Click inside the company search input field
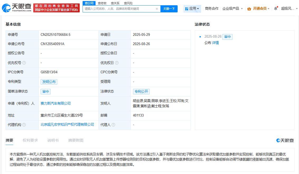The height and width of the screenshot is (174, 299). pyautogui.click(x=119, y=8)
